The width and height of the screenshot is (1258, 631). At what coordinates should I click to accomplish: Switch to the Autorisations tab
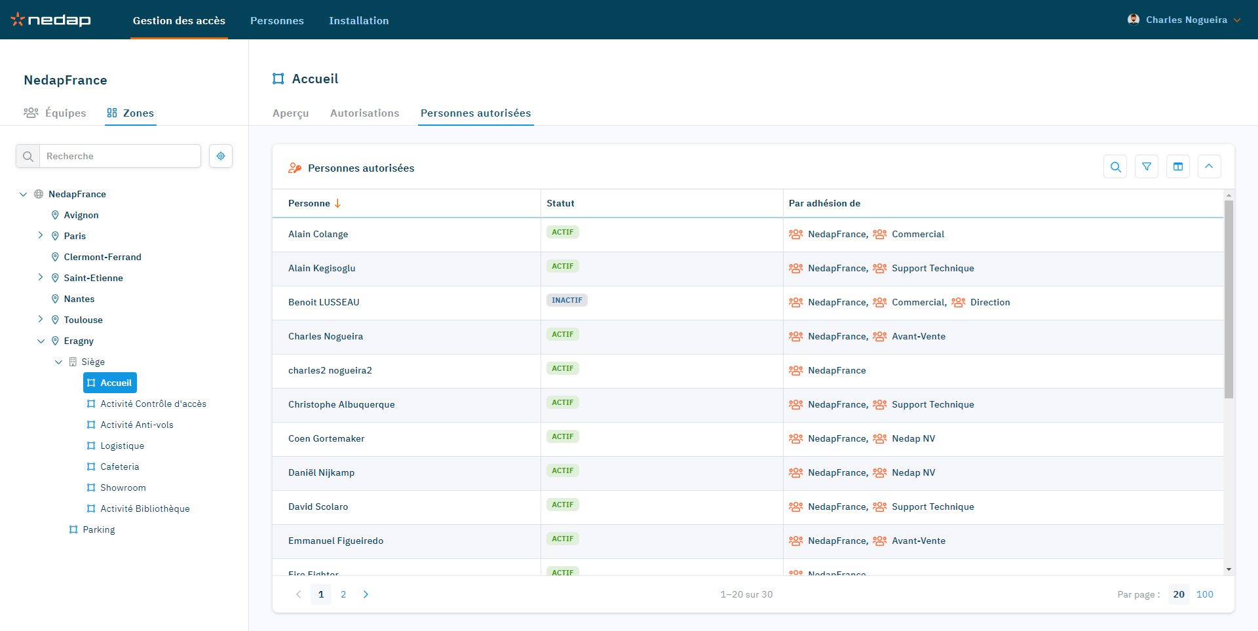[365, 113]
